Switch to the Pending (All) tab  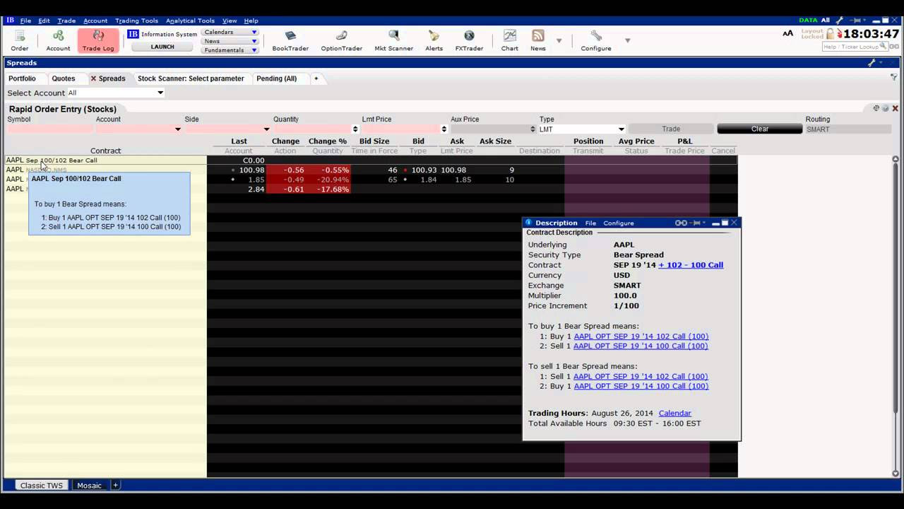click(x=276, y=78)
